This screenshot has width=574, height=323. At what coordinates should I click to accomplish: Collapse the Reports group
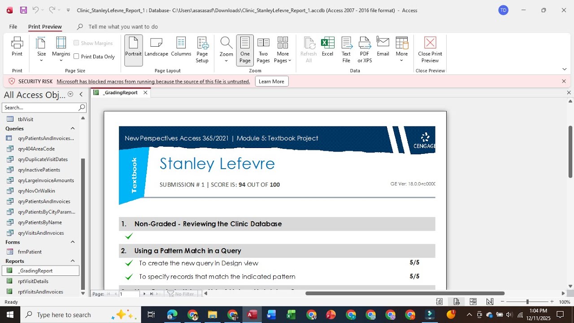click(73, 261)
